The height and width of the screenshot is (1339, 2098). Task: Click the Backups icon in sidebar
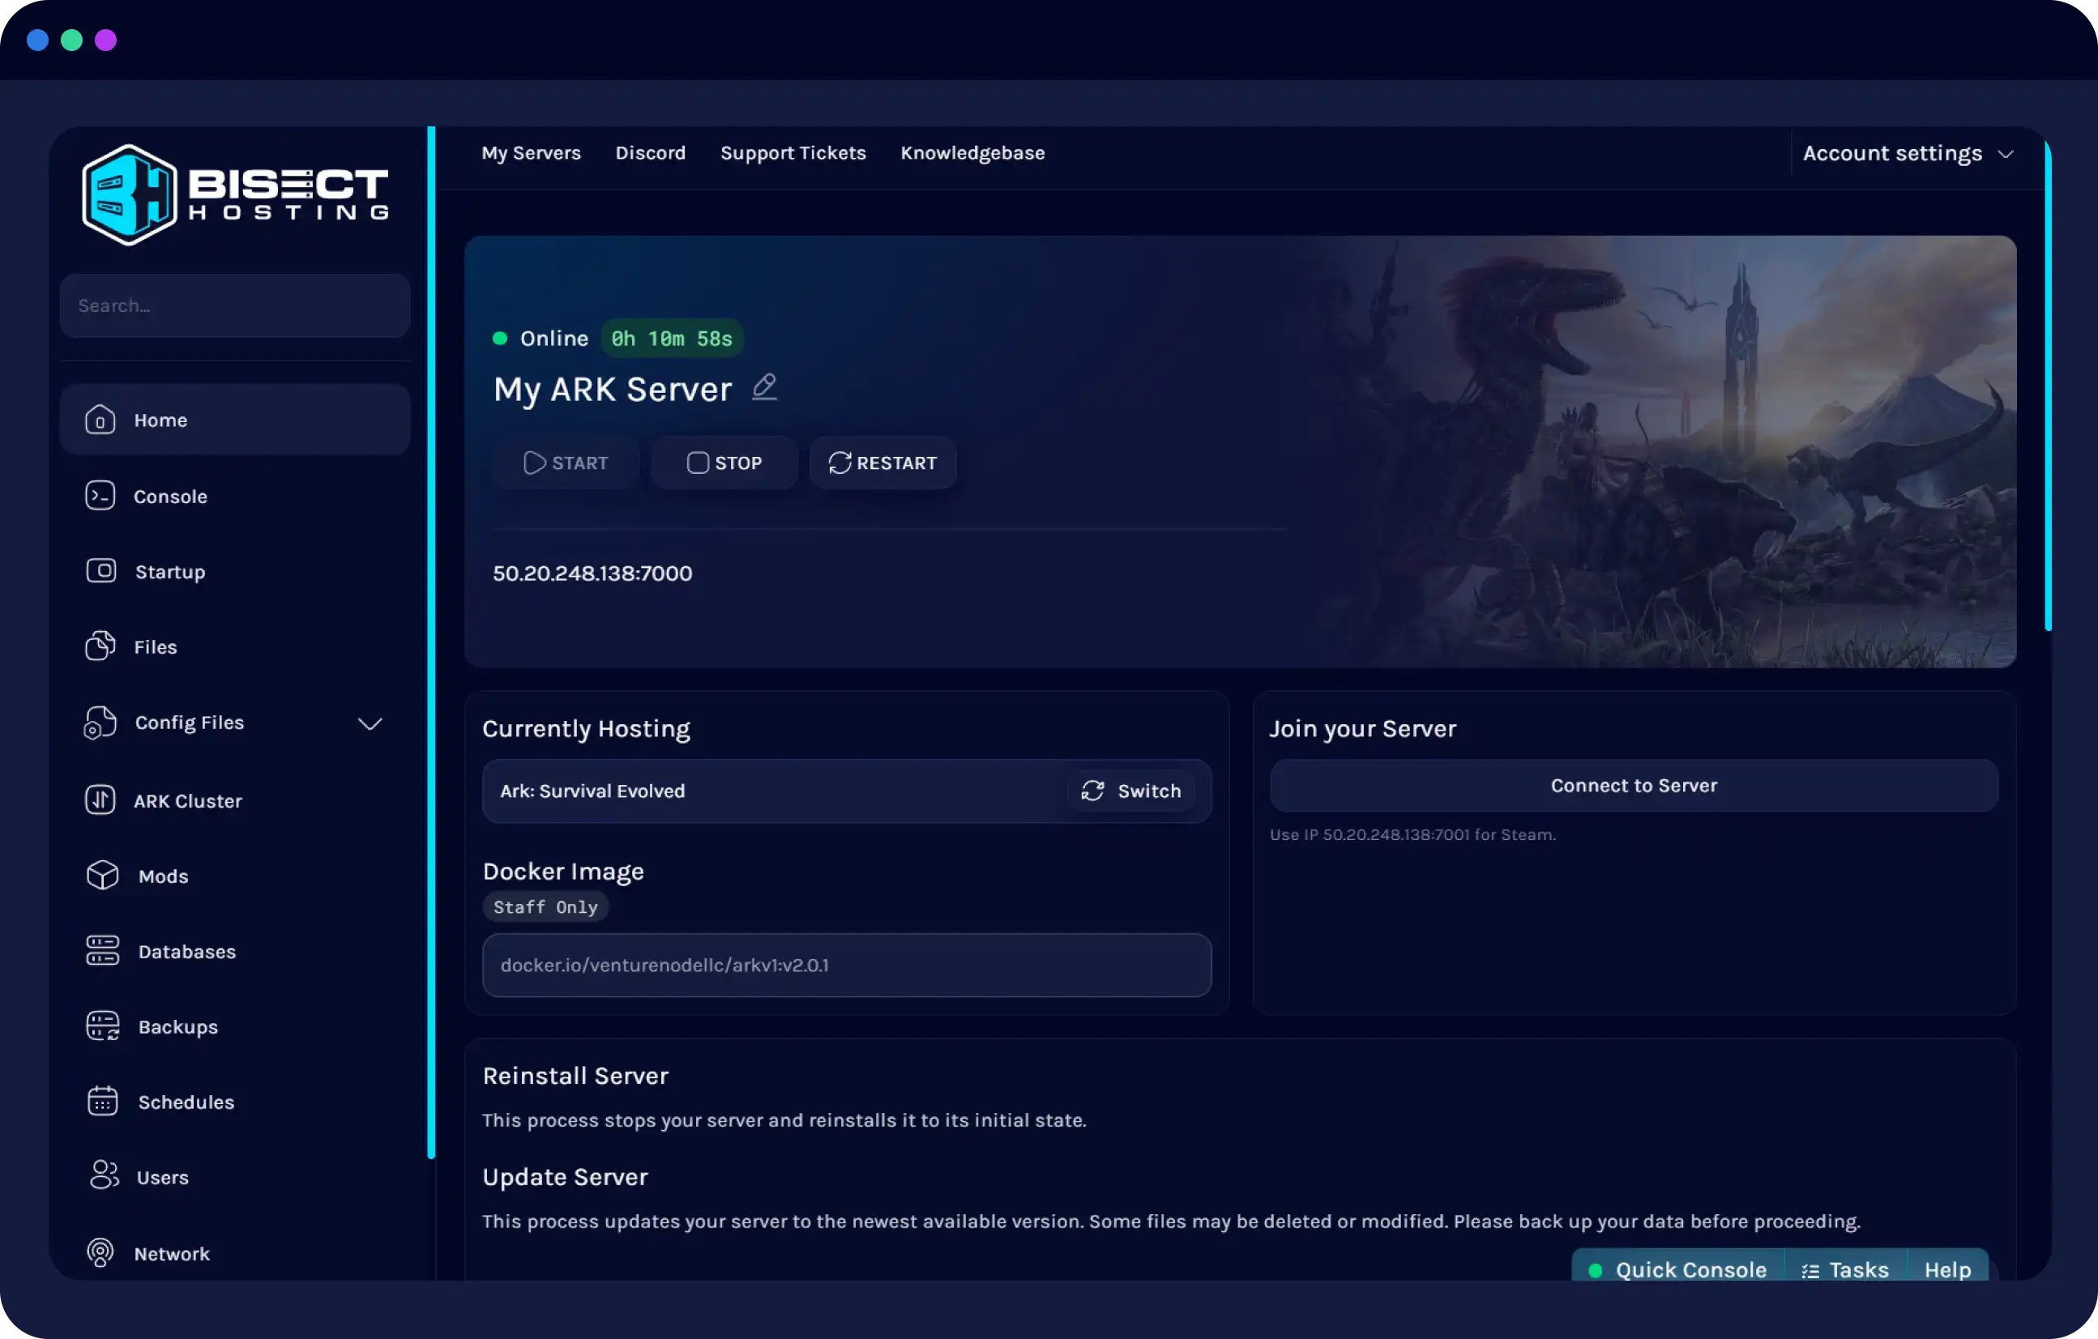pyautogui.click(x=102, y=1026)
